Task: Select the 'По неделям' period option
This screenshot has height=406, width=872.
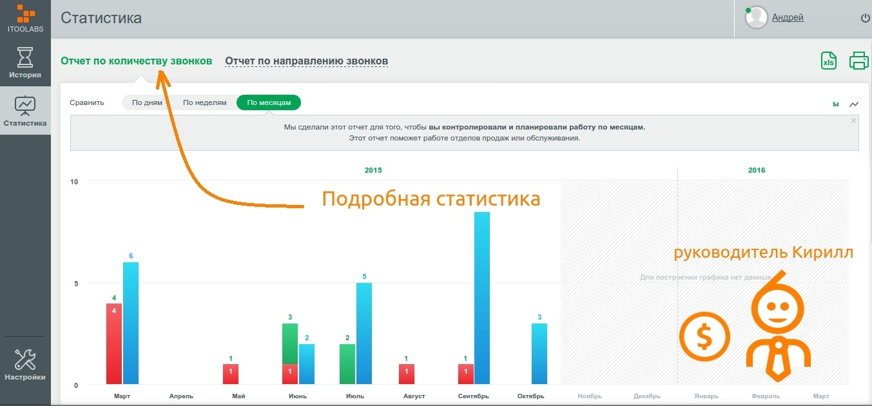Action: tap(204, 102)
